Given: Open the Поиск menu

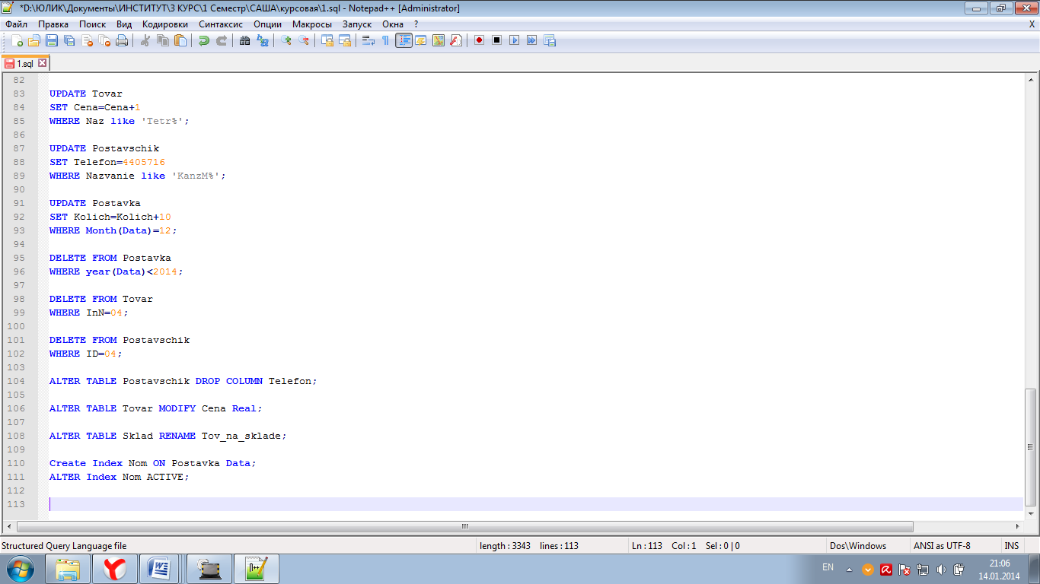Looking at the screenshot, I should (92, 24).
